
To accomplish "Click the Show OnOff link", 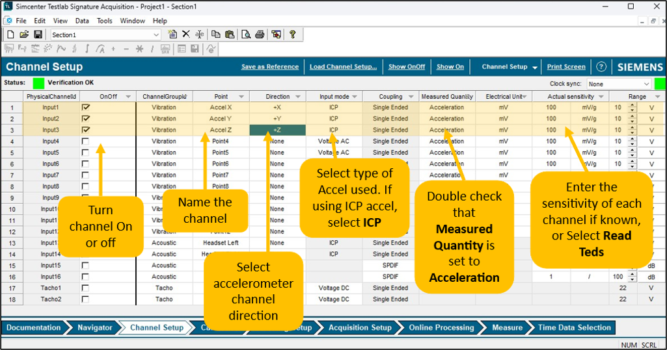I will coord(407,67).
